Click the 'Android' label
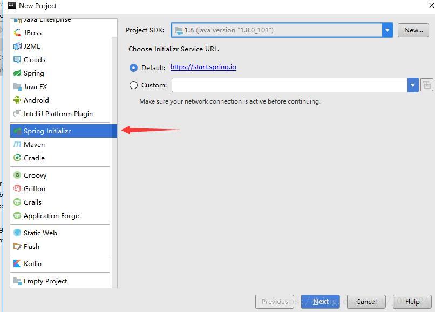Image resolution: width=435 pixels, height=312 pixels. click(x=36, y=100)
